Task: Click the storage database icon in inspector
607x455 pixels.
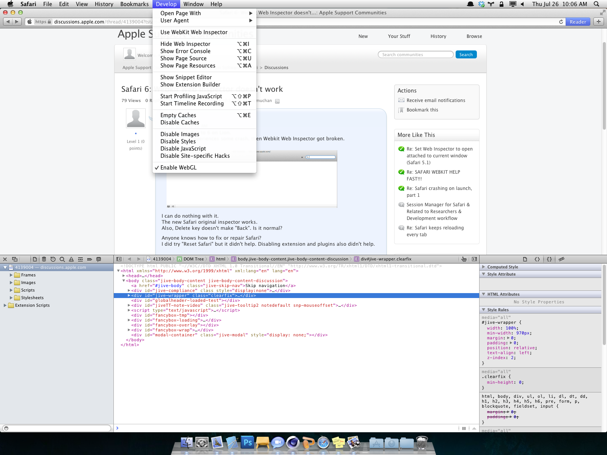Action: click(44, 259)
